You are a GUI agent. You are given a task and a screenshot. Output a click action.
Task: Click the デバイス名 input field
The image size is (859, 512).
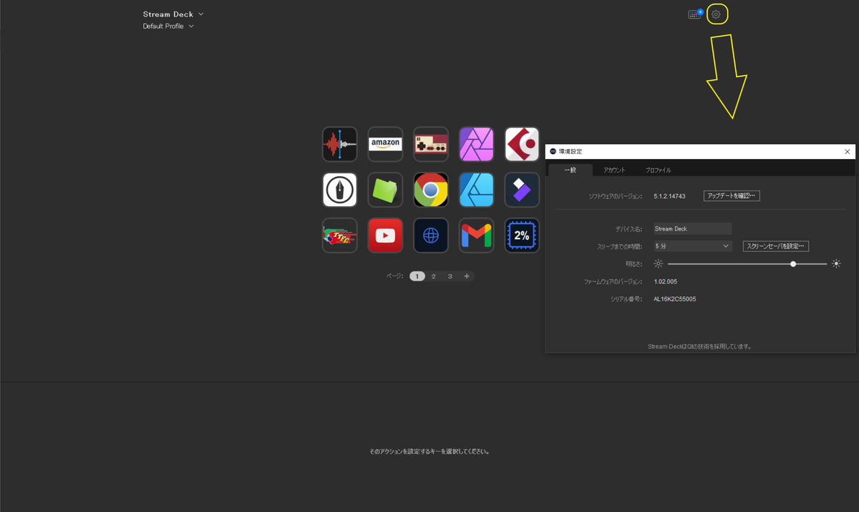[692, 229]
